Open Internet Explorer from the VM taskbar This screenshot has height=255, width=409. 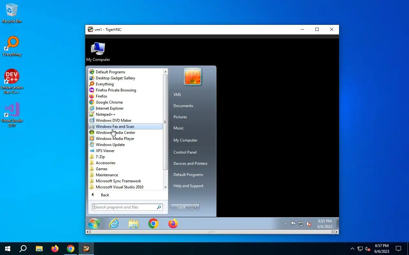[114, 224]
